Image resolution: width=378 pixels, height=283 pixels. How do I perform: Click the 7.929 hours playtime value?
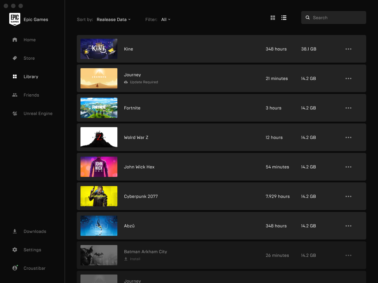click(x=278, y=196)
